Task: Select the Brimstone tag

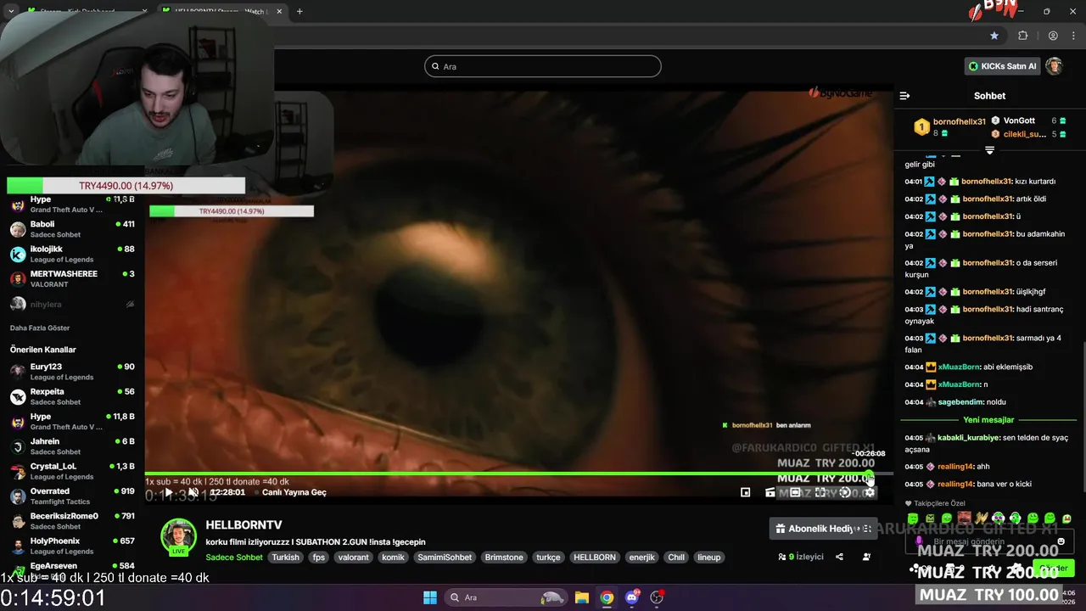Action: pyautogui.click(x=504, y=558)
